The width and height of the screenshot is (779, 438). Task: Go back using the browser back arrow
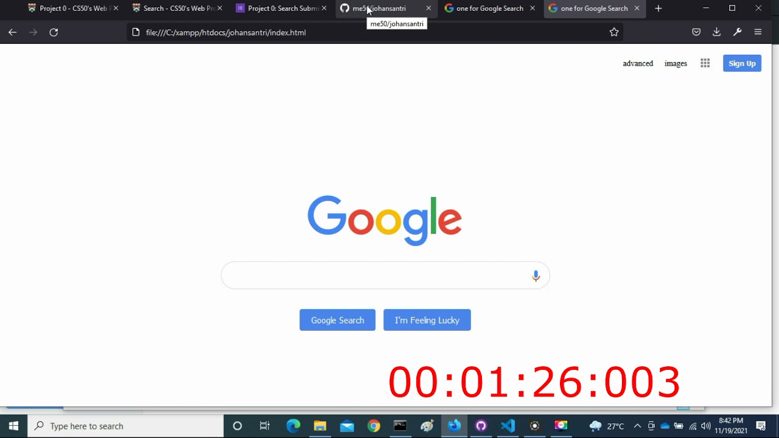click(12, 32)
